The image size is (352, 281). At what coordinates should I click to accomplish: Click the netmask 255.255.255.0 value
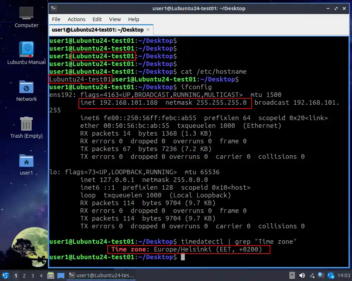point(221,103)
